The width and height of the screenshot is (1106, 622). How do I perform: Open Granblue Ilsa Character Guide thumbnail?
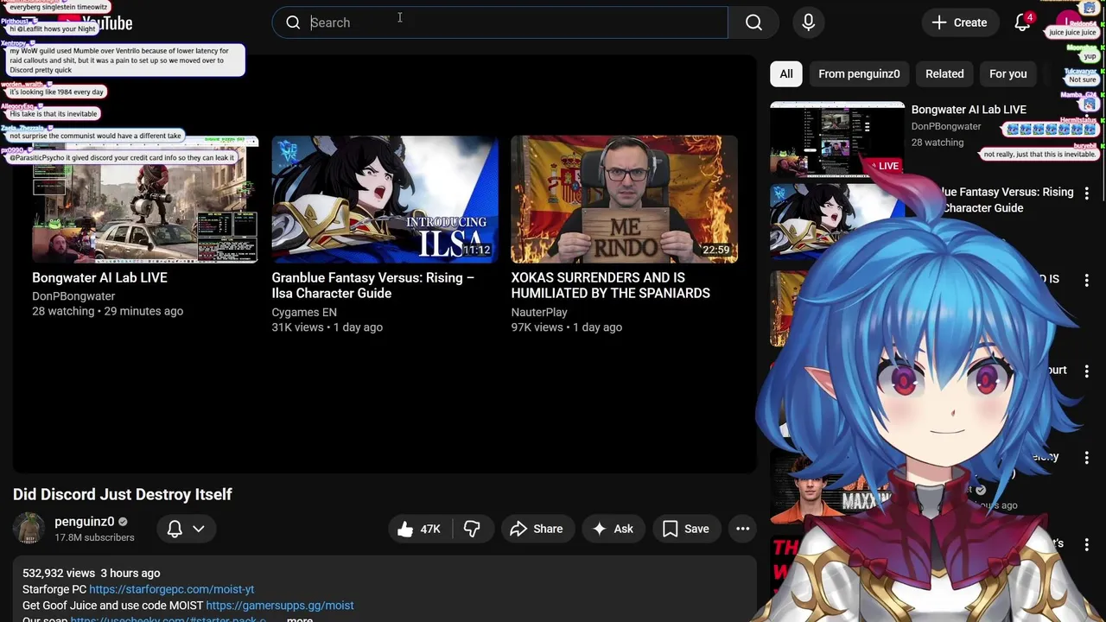click(385, 199)
